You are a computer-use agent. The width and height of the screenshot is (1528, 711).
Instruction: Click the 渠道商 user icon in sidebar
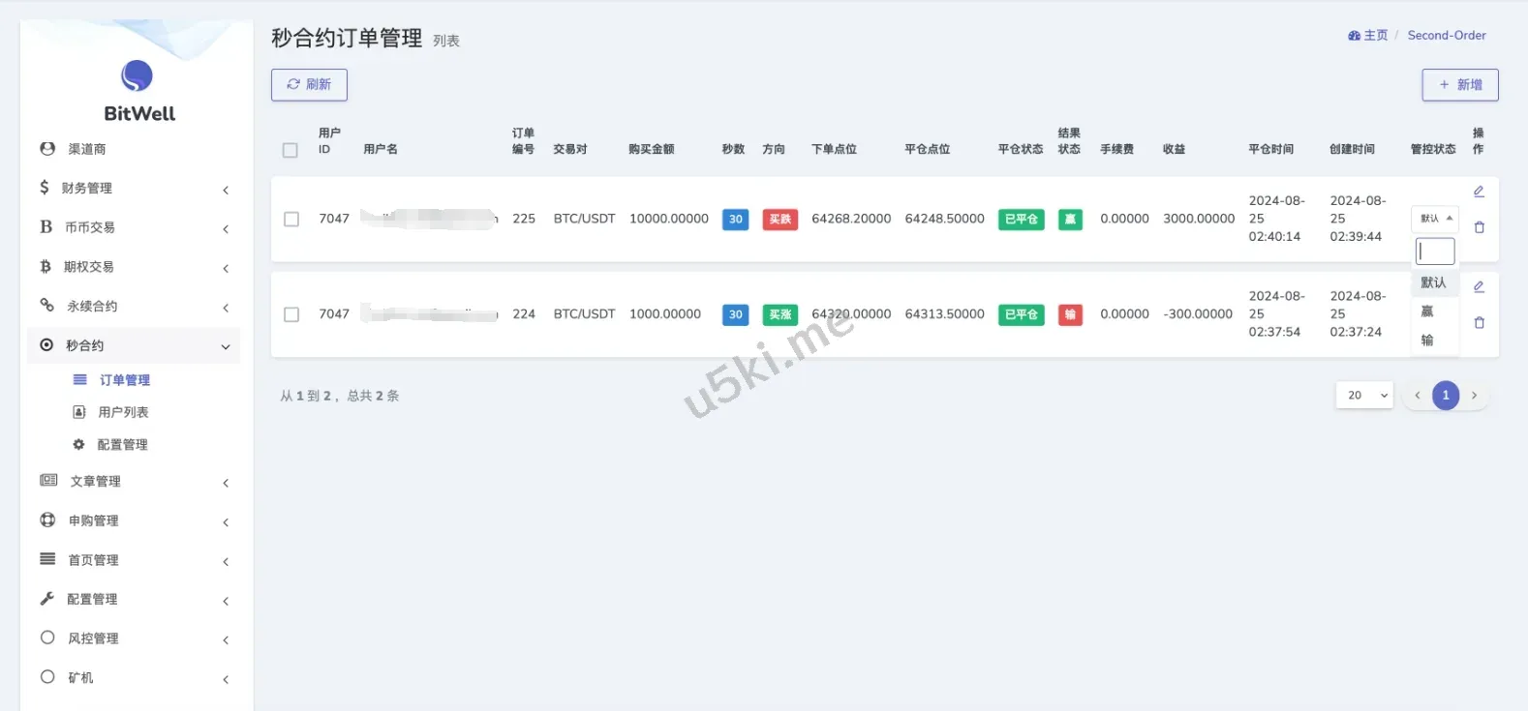[x=47, y=149]
